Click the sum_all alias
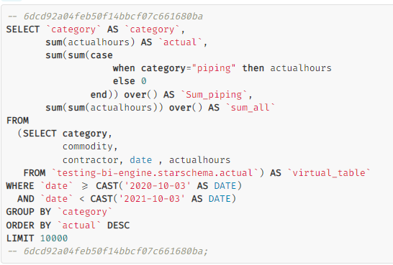Image resolution: width=393 pixels, height=265 pixels. click(x=250, y=108)
